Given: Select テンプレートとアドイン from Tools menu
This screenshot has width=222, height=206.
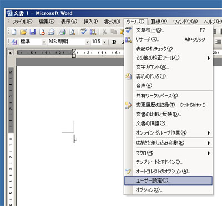Looking at the screenshot, I should pyautogui.click(x=169, y=162).
